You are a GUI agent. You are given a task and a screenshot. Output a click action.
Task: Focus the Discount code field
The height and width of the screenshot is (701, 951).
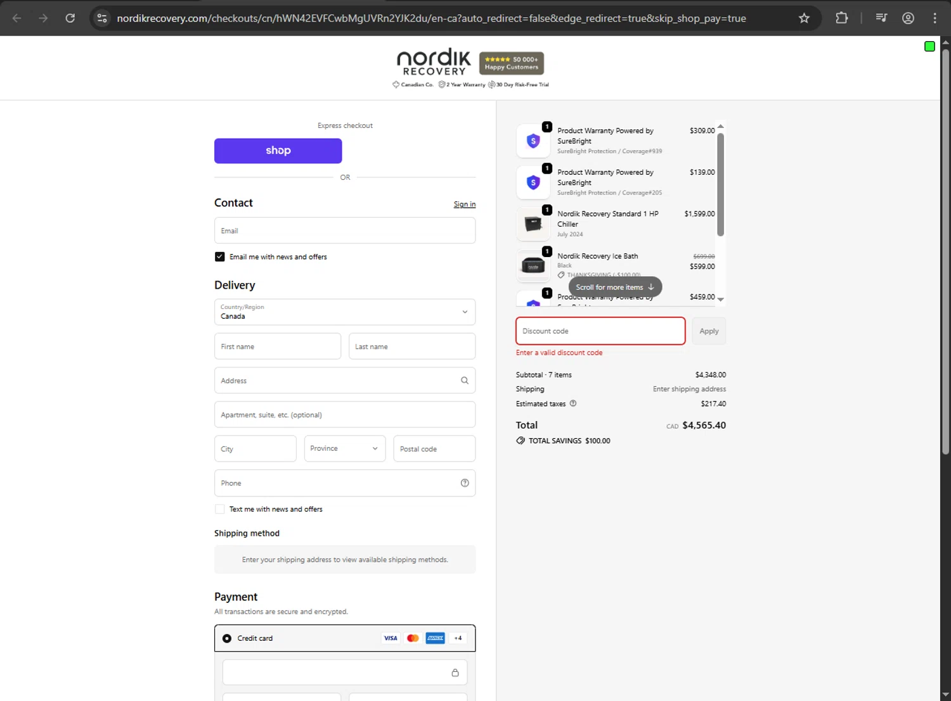pyautogui.click(x=600, y=331)
